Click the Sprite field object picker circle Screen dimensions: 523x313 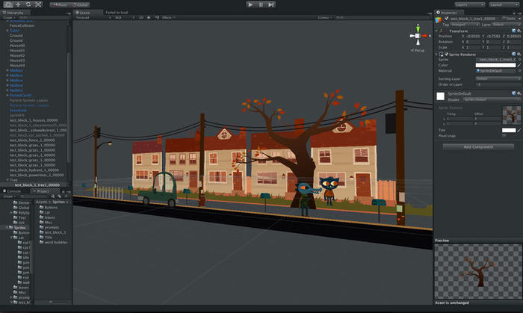(x=519, y=60)
